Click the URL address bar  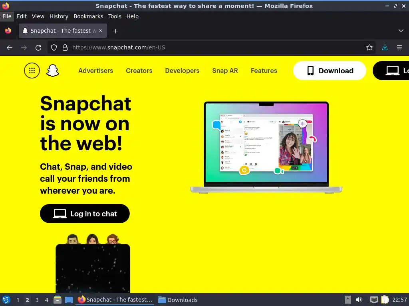point(211,48)
